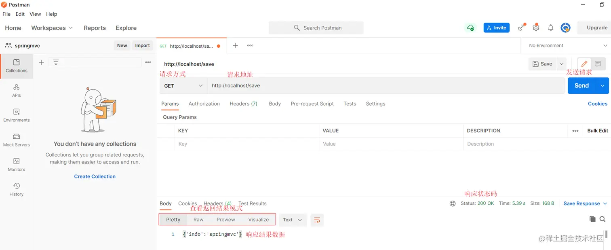Image resolution: width=611 pixels, height=250 pixels.
Task: Switch to the Test Results tab
Action: pyautogui.click(x=253, y=203)
